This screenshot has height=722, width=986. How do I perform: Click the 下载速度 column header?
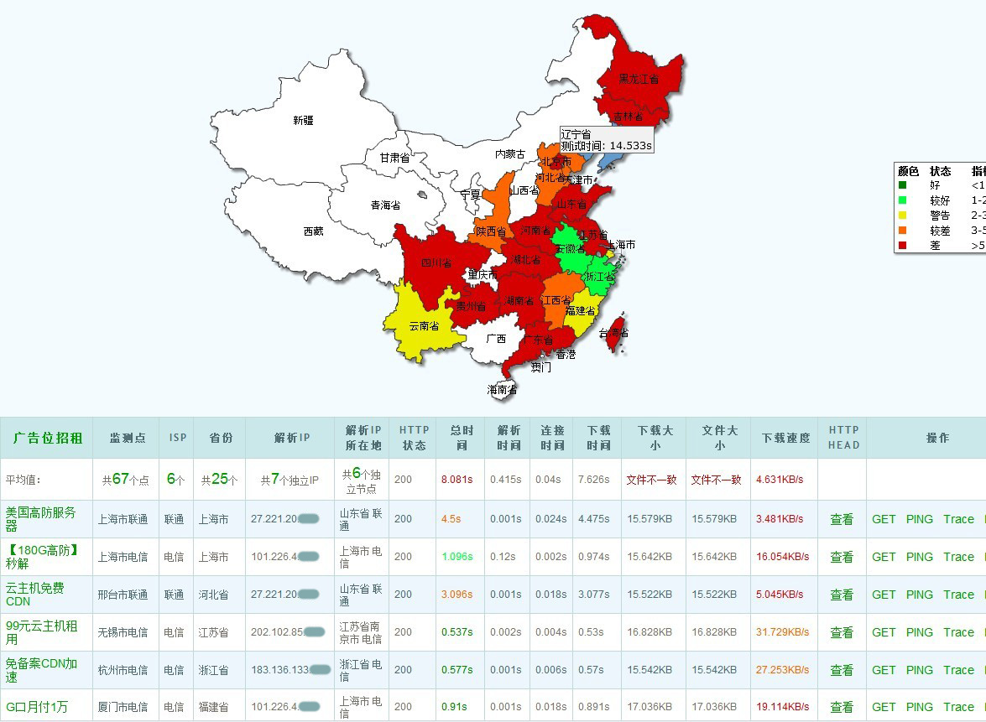(785, 438)
